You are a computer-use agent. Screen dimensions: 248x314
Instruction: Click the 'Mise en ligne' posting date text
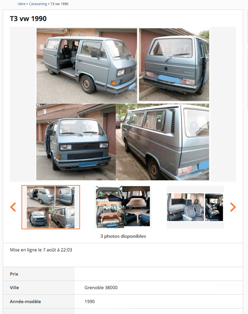pyautogui.click(x=41, y=250)
